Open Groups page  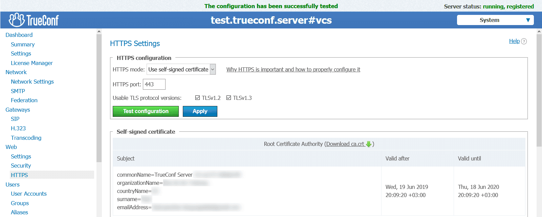click(20, 203)
